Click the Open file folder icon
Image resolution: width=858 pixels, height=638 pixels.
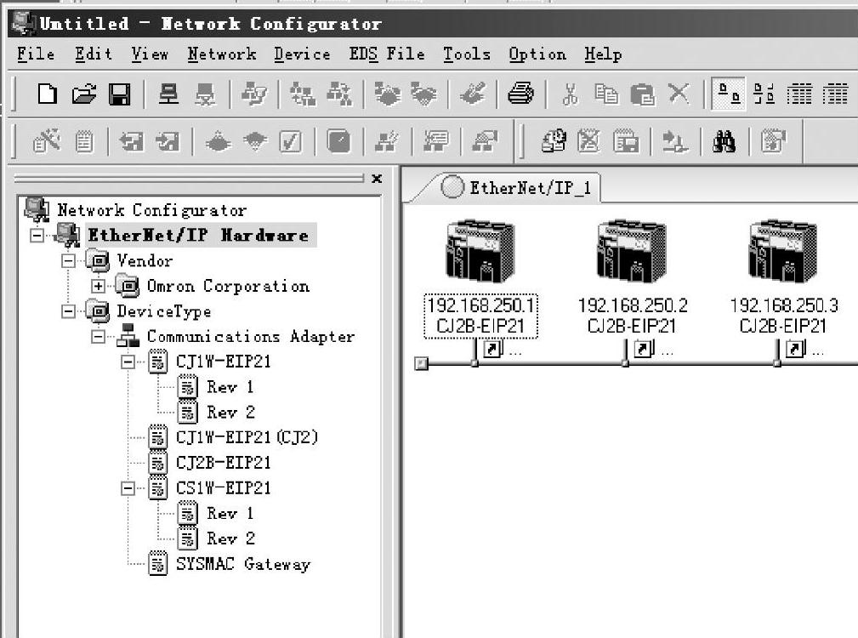click(x=84, y=94)
